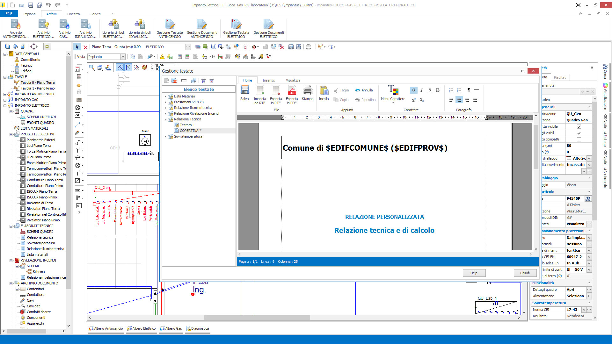Justify paragraph text
The width and height of the screenshot is (612, 344).
(x=475, y=100)
